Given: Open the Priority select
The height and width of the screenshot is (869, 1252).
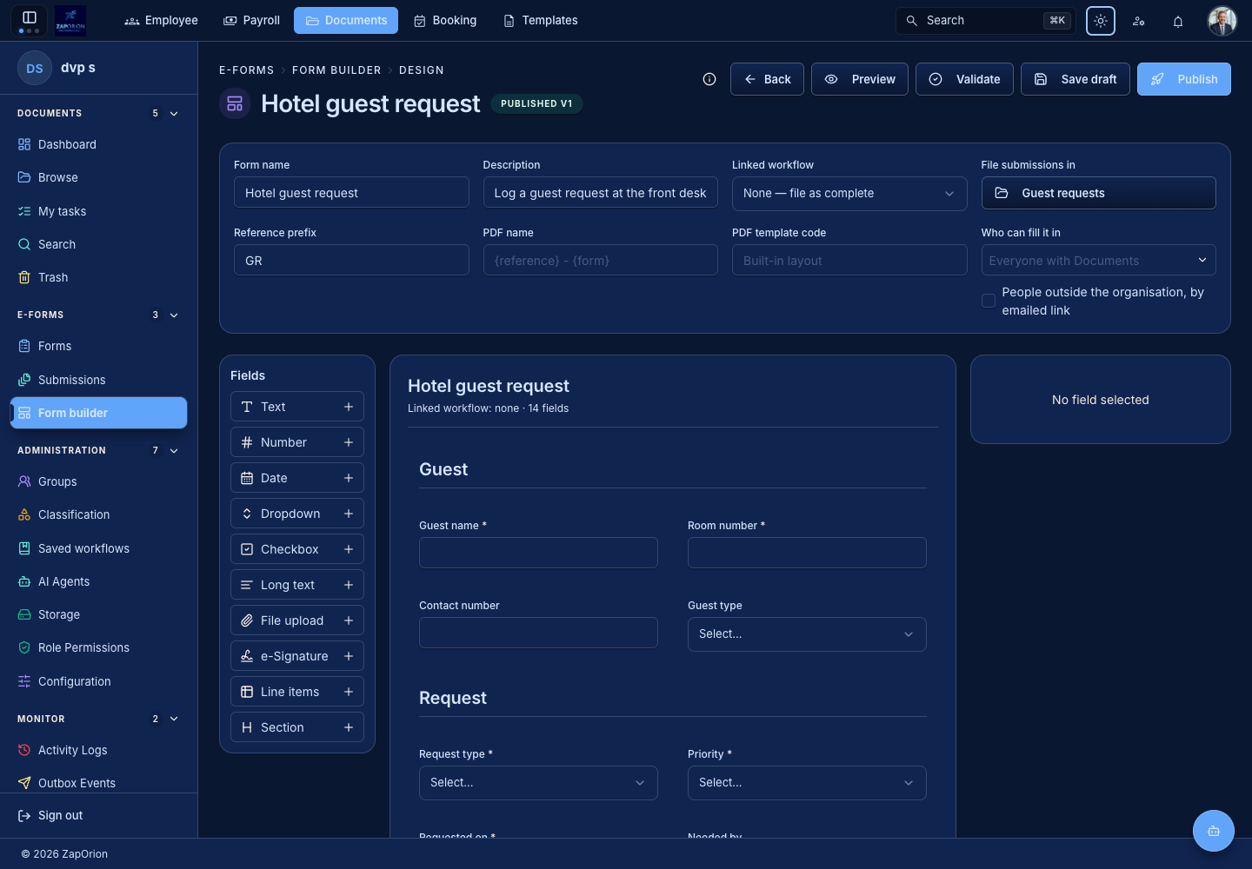Looking at the screenshot, I should 807,783.
